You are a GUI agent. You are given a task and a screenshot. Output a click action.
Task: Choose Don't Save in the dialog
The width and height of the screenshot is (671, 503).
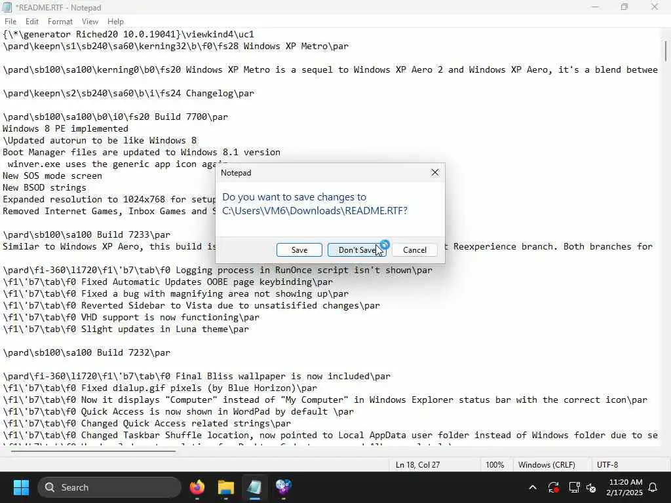coord(357,250)
